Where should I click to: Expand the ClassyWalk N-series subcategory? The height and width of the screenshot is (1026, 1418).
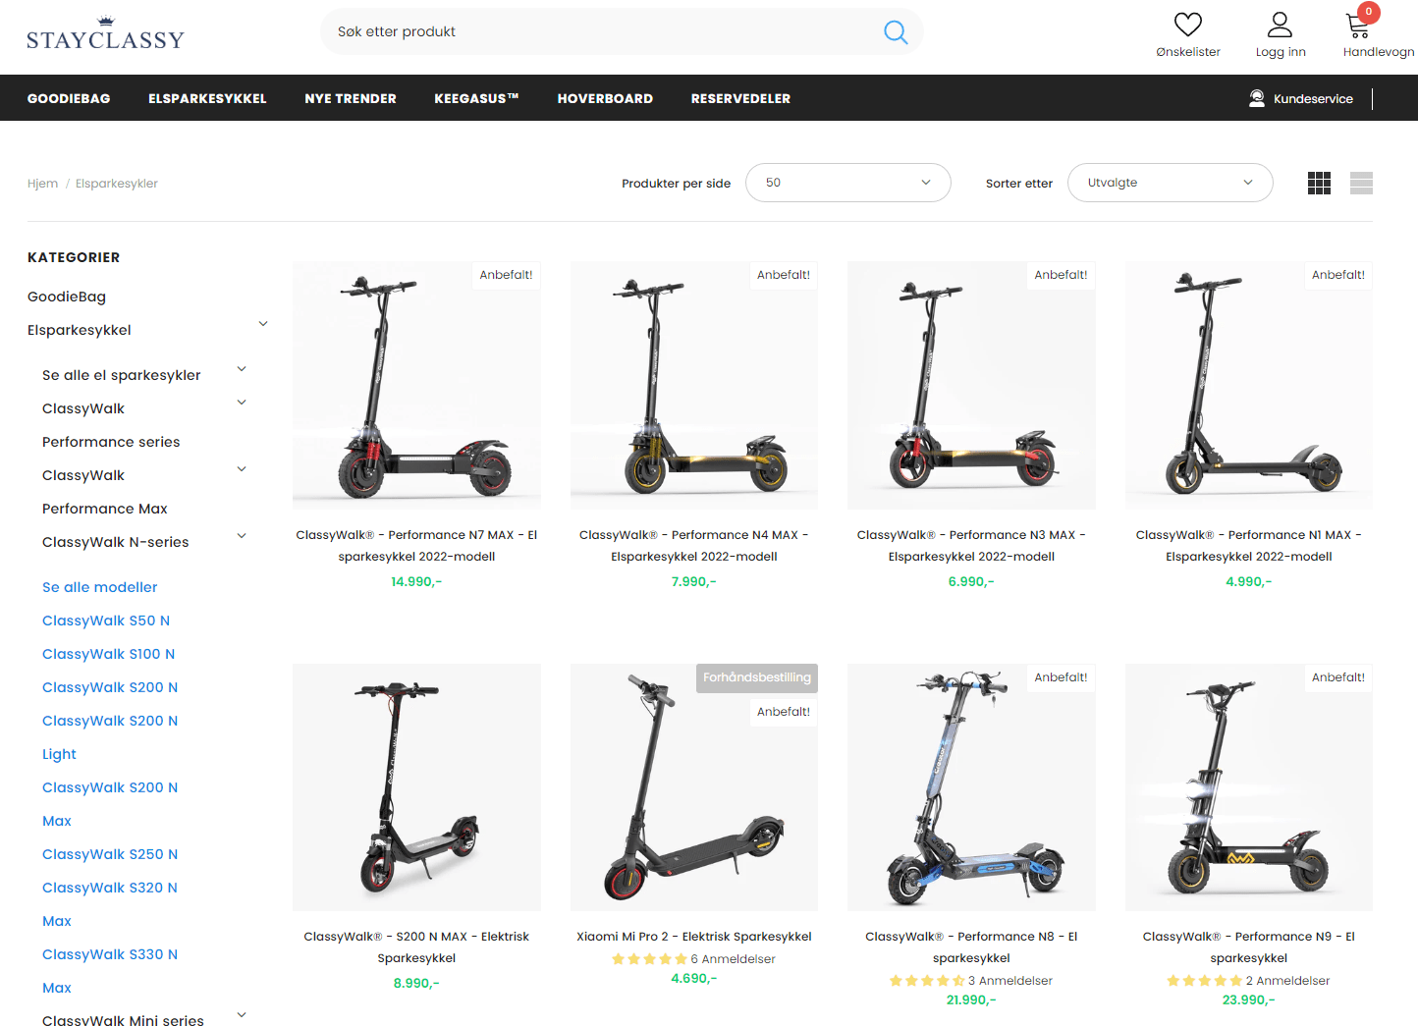click(242, 536)
